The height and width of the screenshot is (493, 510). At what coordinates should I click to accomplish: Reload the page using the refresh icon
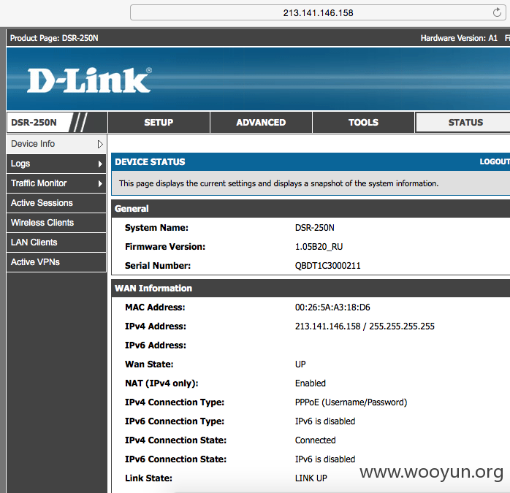497,12
